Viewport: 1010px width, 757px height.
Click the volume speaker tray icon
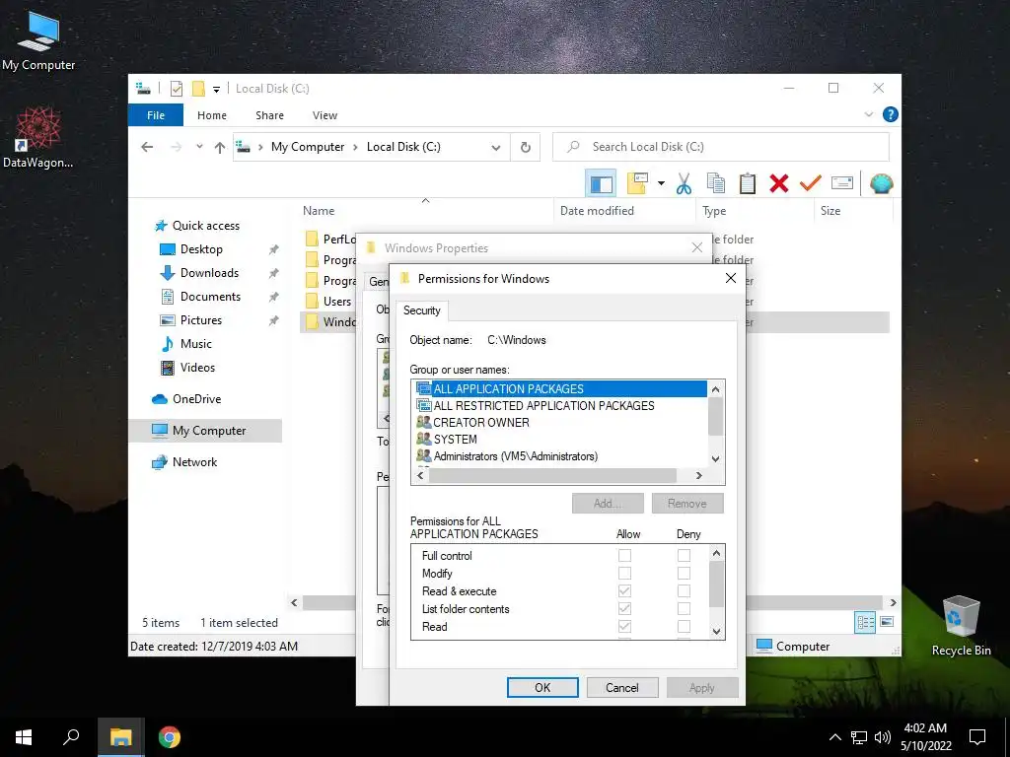pyautogui.click(x=883, y=737)
